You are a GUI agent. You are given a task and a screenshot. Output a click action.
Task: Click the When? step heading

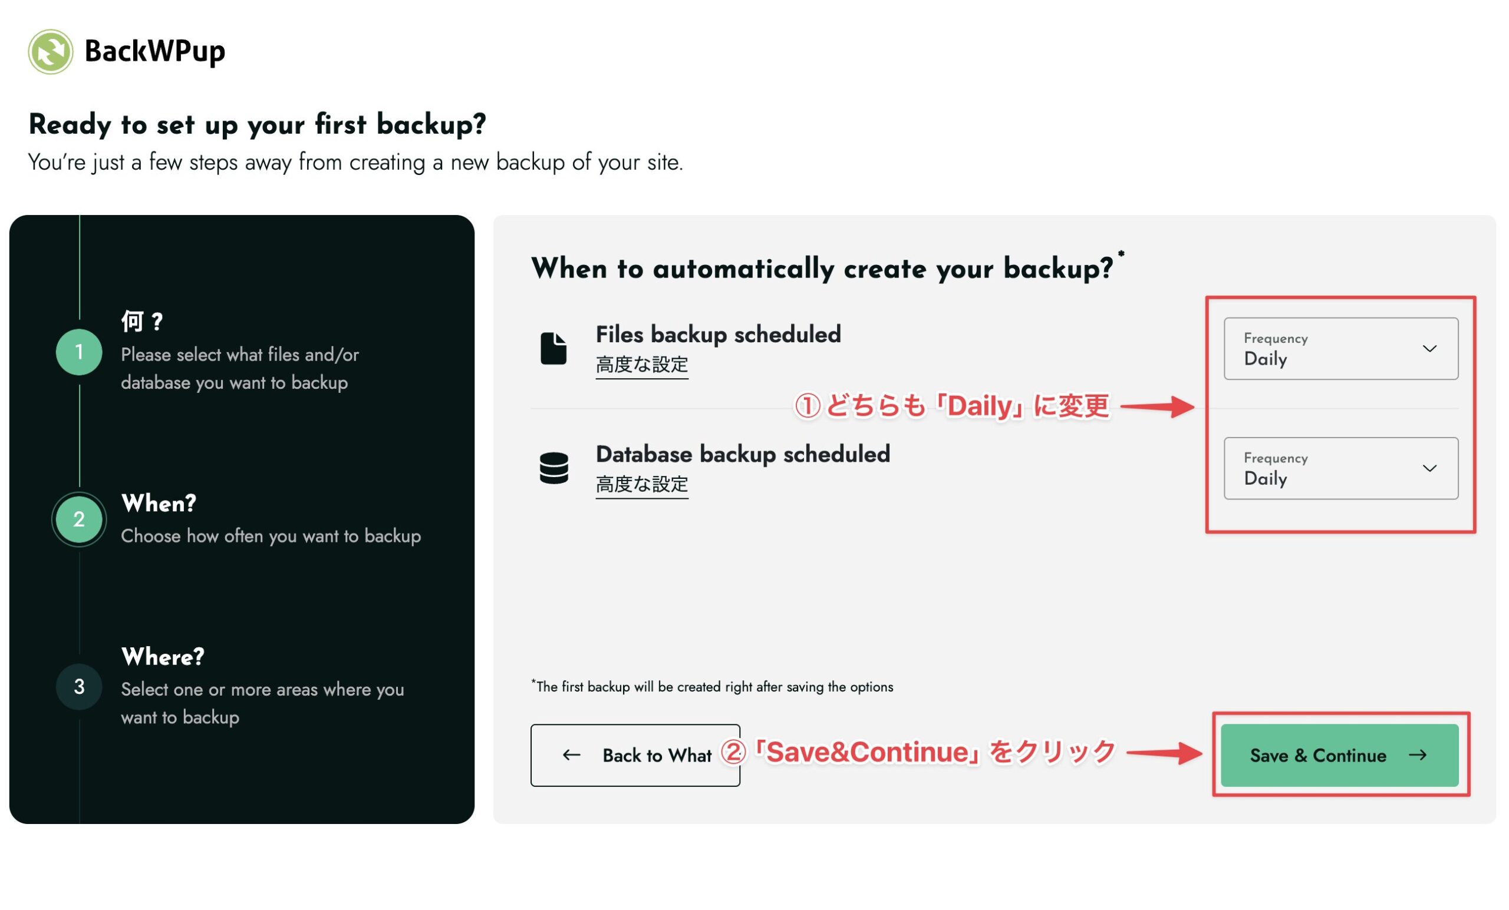point(159,504)
